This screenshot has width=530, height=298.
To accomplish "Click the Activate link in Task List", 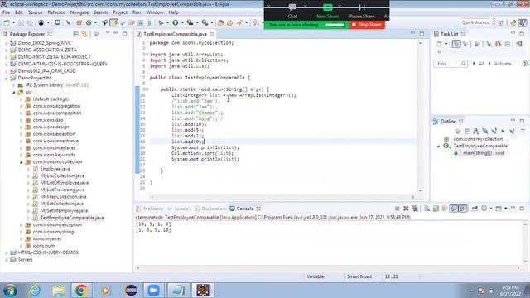I will click(504, 64).
